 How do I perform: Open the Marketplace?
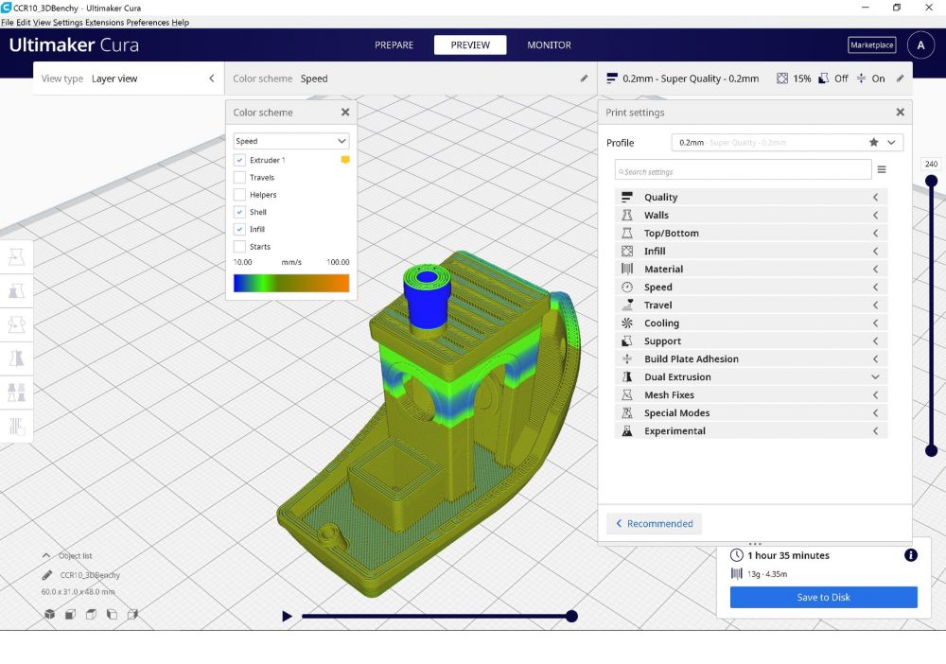872,45
